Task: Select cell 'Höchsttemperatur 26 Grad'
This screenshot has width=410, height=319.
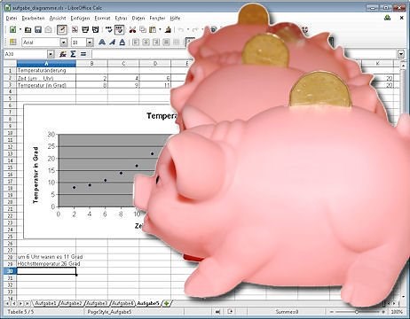Action: tap(46, 264)
